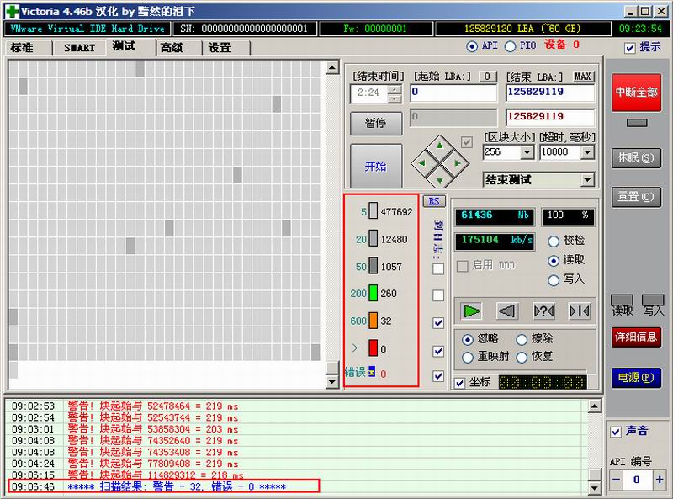Click the reverse direction scan arrow icon
Screen dimensions: 673x499
point(506,311)
